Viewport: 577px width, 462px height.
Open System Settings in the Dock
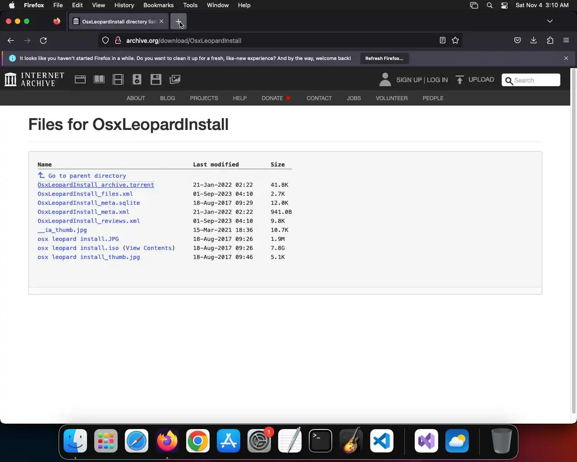[x=259, y=441]
